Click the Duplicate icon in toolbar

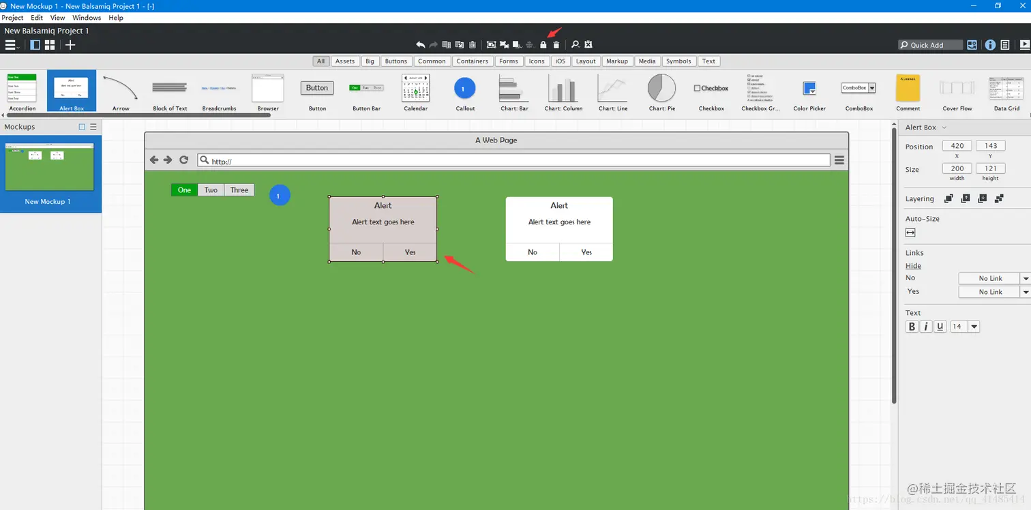point(447,44)
